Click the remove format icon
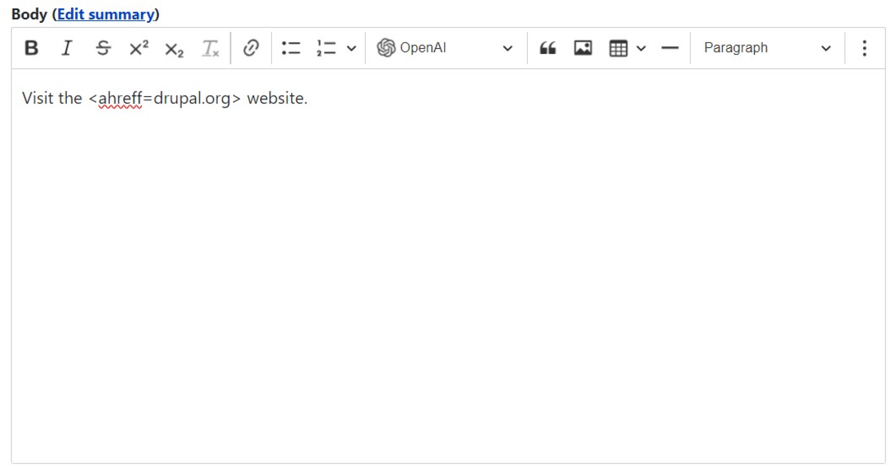896x474 pixels. [x=210, y=48]
